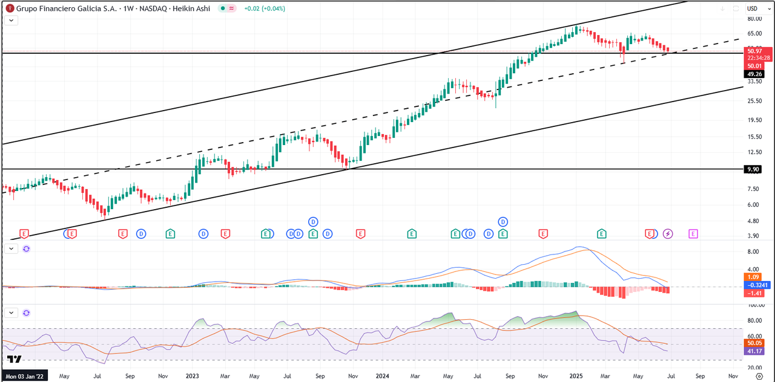
Task: Collapse the RSI pane legend chevron
Action: click(12, 313)
